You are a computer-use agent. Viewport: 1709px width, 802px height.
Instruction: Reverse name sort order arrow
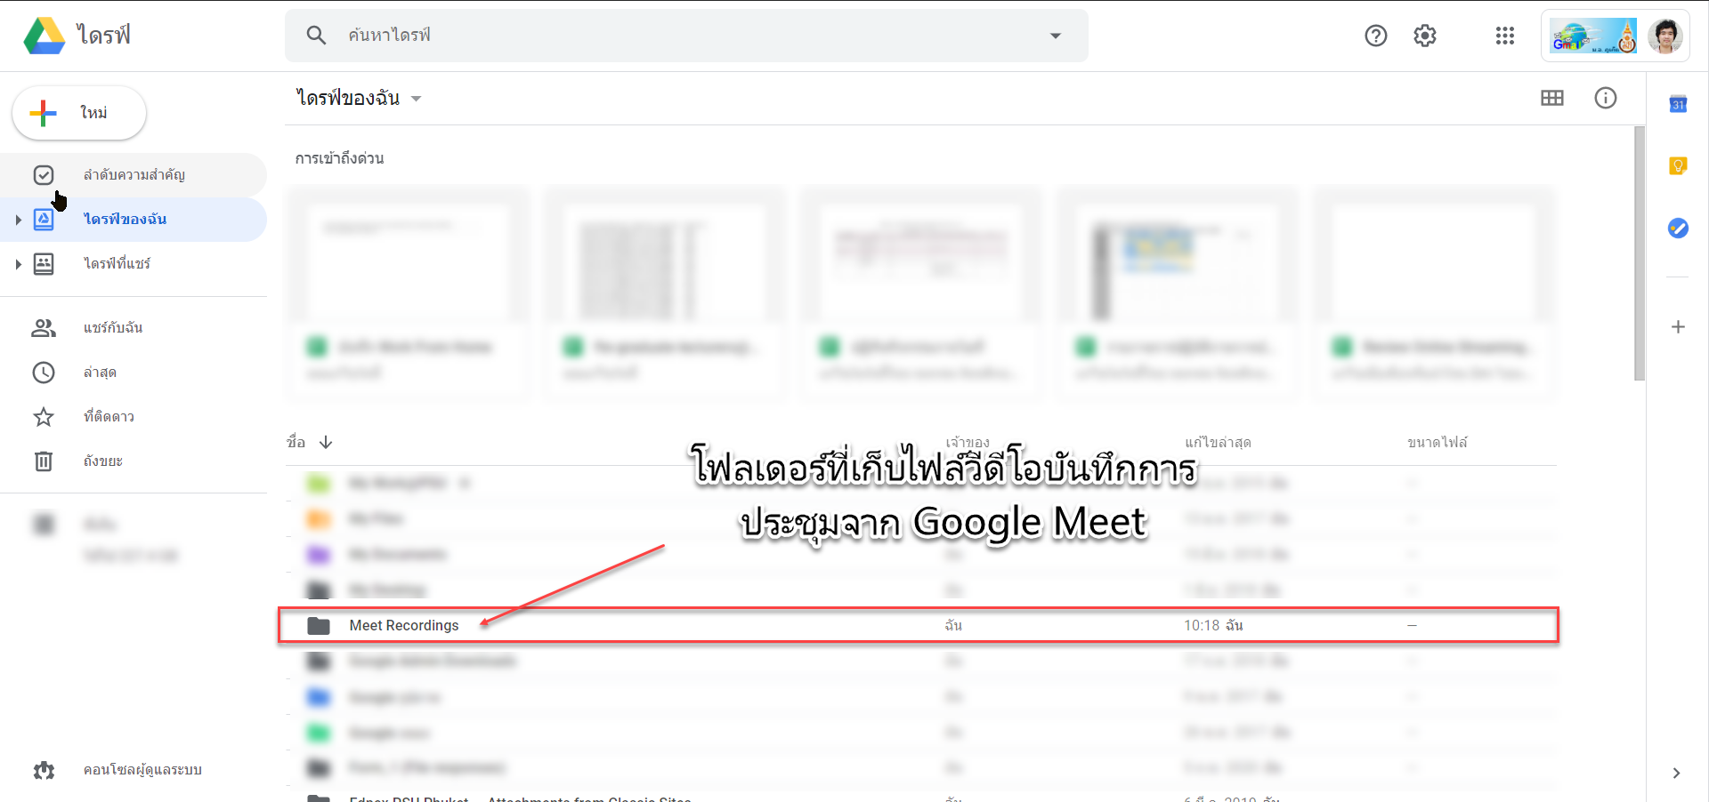tap(326, 442)
